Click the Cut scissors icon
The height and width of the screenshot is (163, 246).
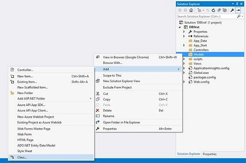tap(98, 94)
